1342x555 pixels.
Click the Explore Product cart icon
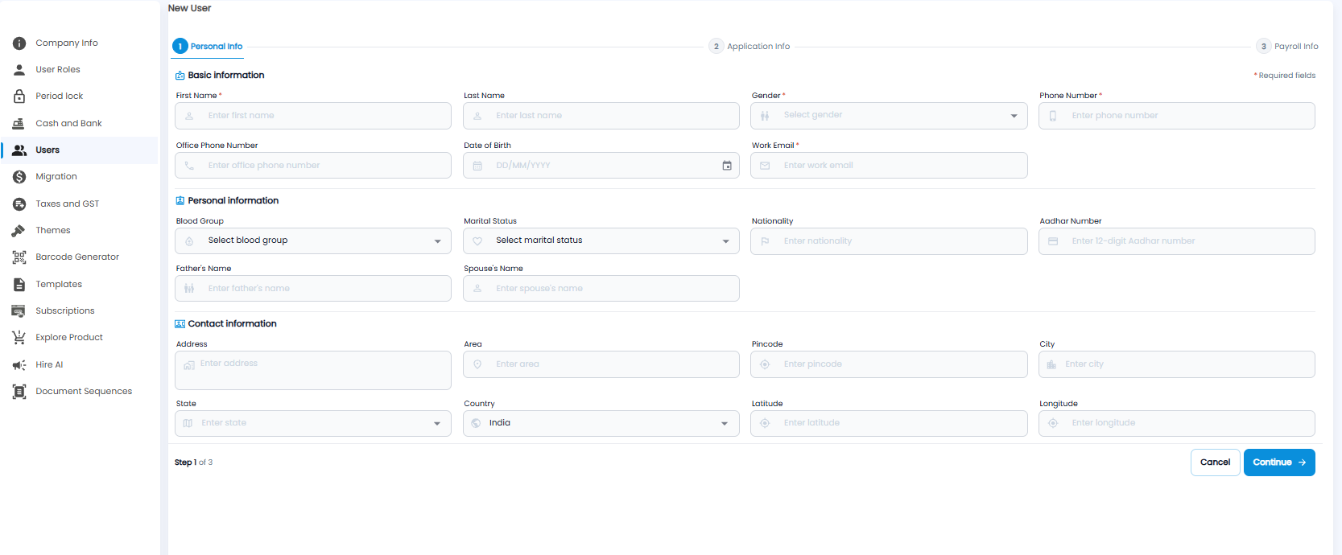pyautogui.click(x=19, y=338)
